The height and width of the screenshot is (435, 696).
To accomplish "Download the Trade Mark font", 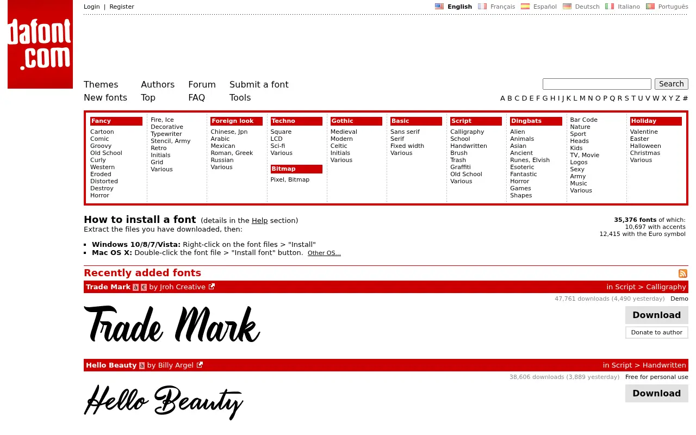I will click(x=656, y=315).
